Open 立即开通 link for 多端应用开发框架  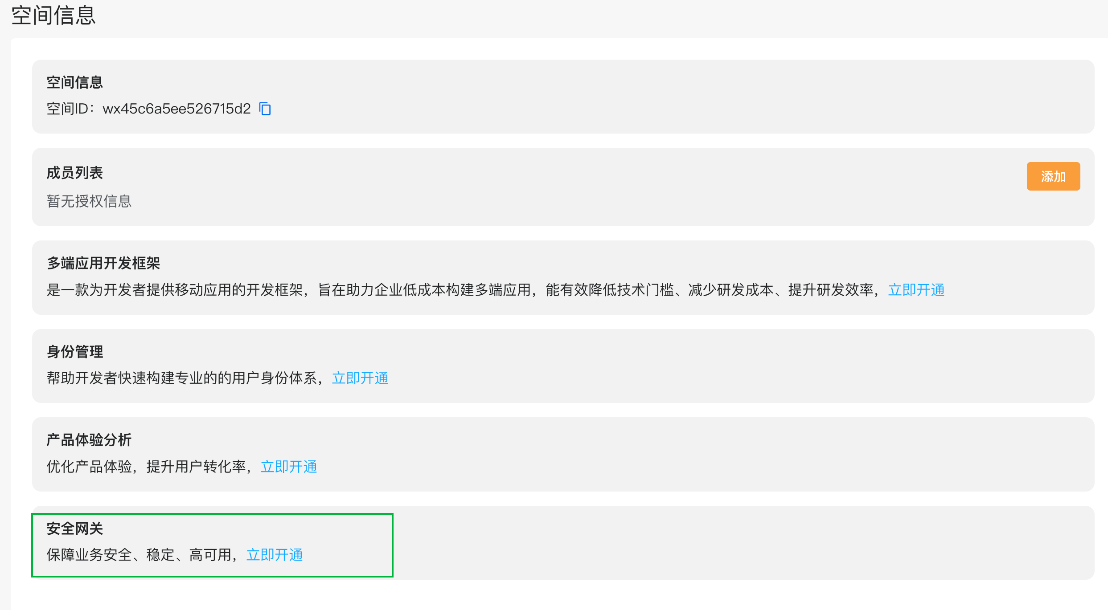tap(916, 290)
